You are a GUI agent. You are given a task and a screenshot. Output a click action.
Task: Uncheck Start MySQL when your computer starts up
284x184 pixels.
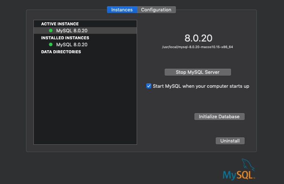point(149,86)
